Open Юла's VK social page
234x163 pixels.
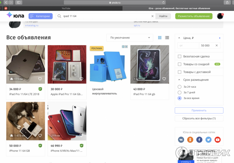click(x=181, y=140)
